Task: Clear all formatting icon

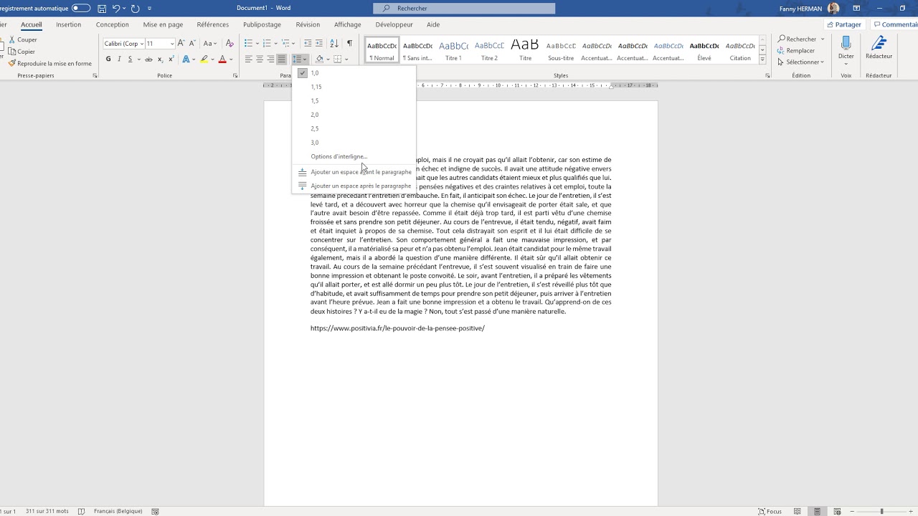Action: click(x=230, y=44)
